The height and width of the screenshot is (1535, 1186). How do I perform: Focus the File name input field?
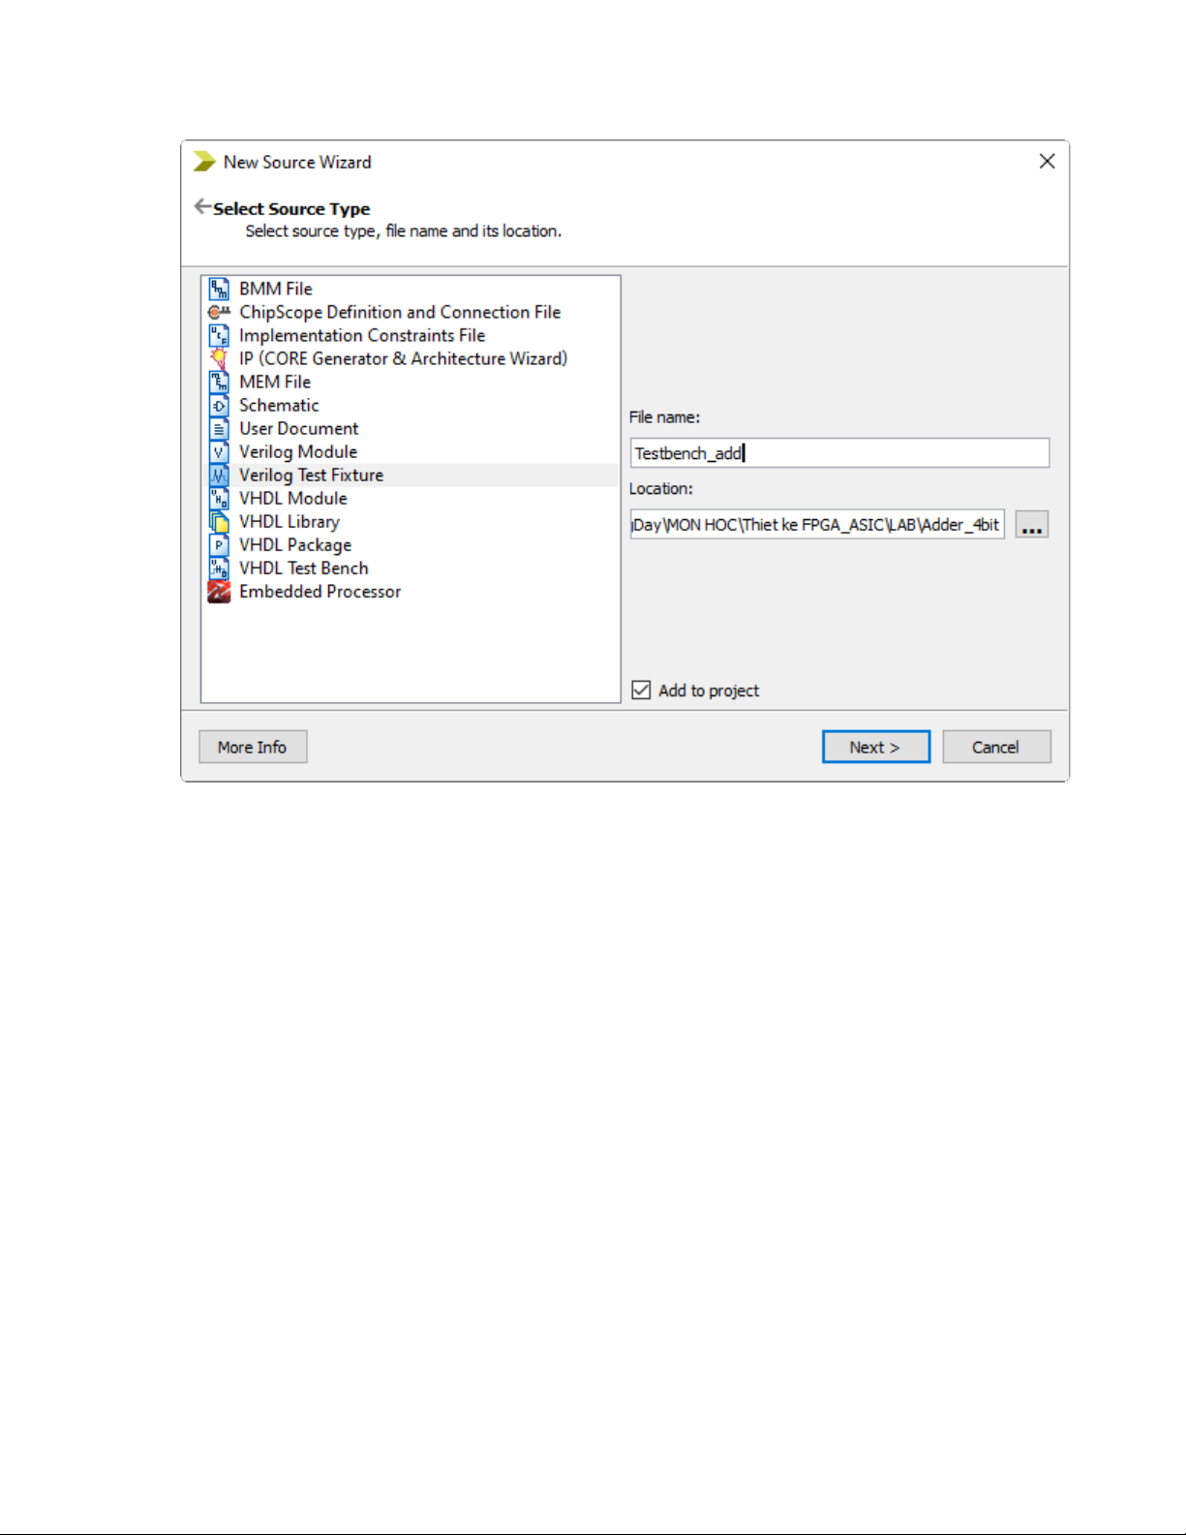point(839,452)
